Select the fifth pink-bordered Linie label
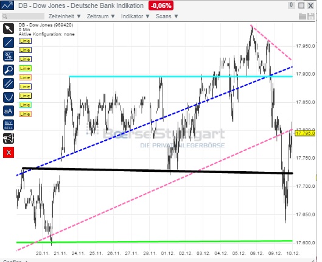The width and height of the screenshot is (322, 262). 25,77
